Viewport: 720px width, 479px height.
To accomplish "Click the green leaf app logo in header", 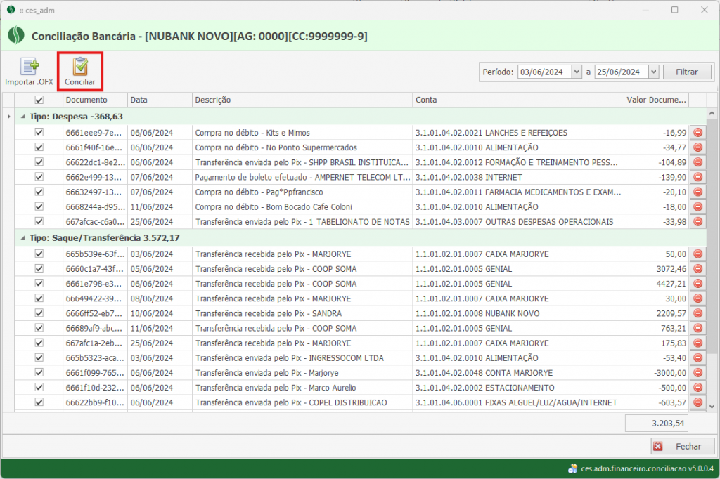I will click(x=16, y=35).
